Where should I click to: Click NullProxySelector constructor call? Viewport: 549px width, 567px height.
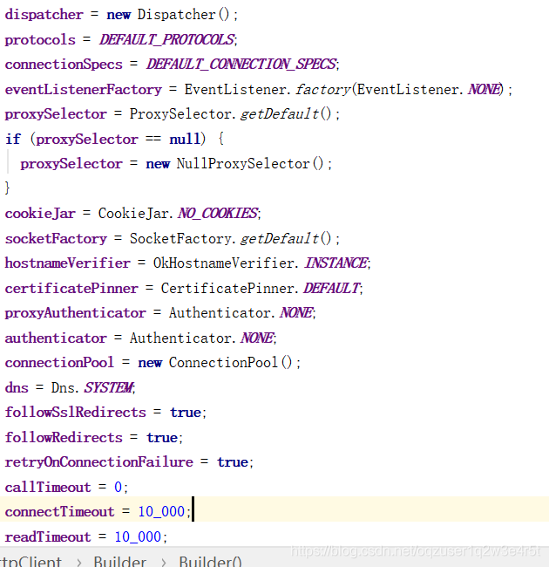[249, 163]
